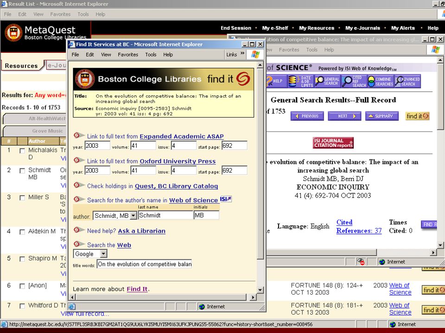Click the ISI Journal Citation Reports badge
Viewport: 445px width, 333px height.
click(x=333, y=143)
